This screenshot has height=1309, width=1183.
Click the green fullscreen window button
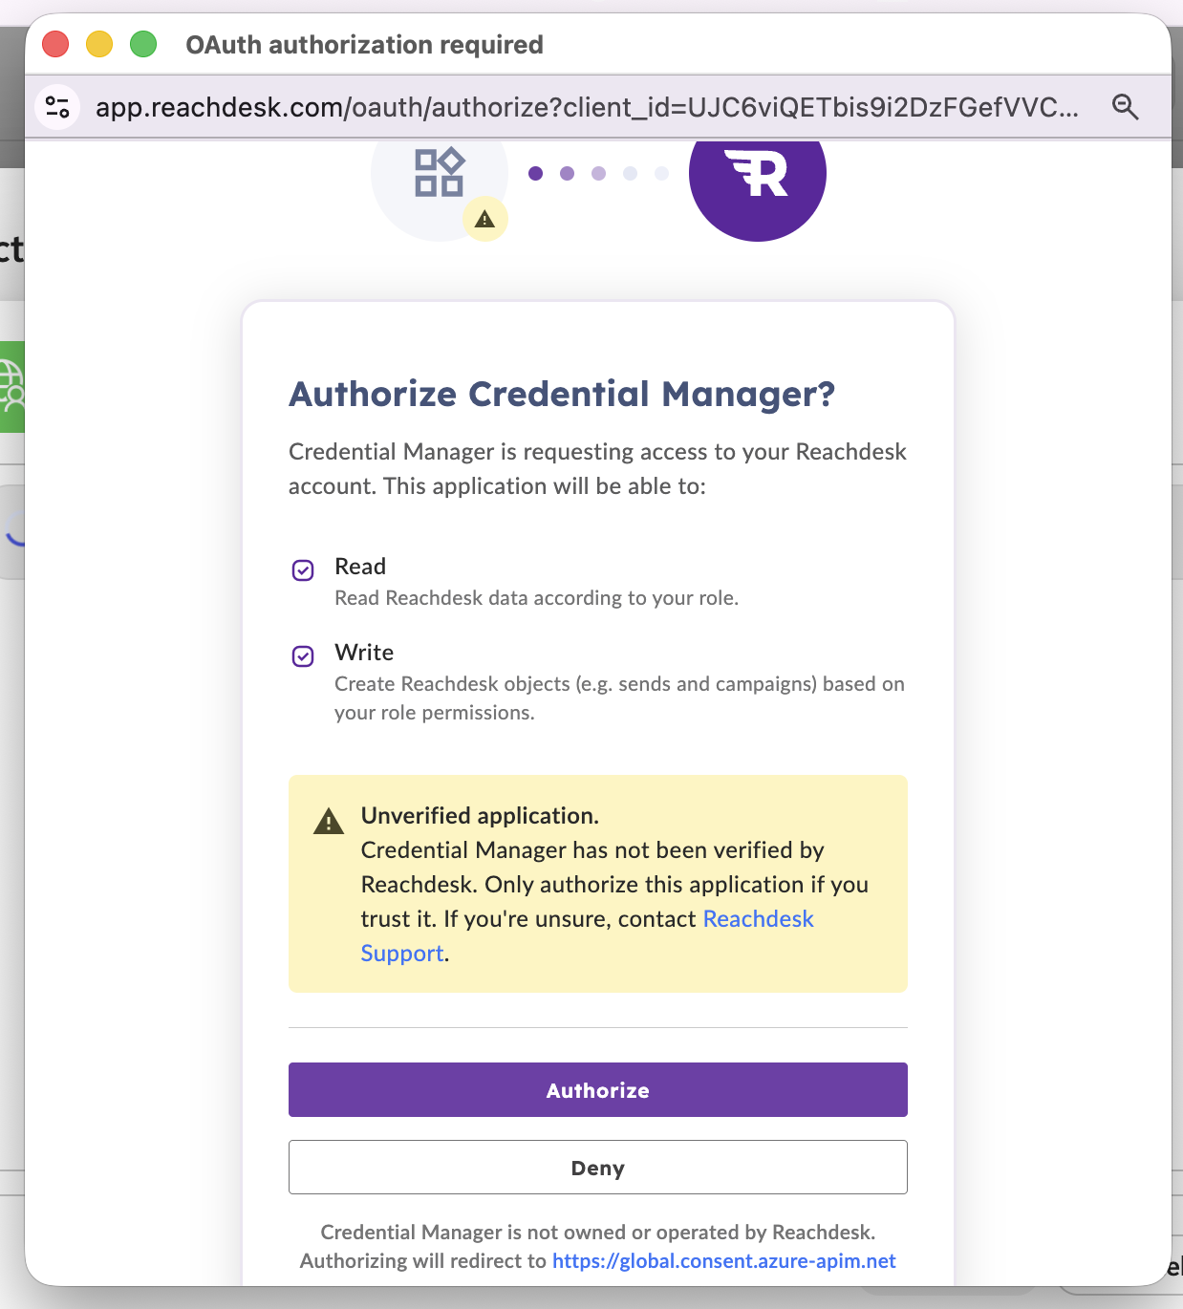coord(143,44)
